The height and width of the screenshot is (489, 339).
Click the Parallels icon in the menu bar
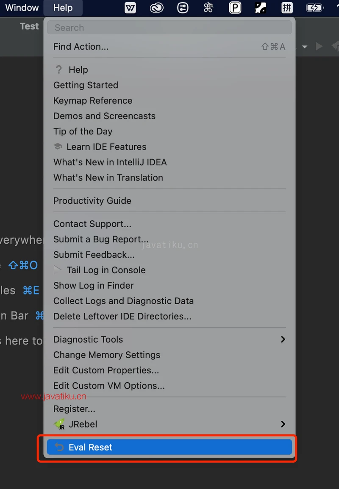point(235,8)
